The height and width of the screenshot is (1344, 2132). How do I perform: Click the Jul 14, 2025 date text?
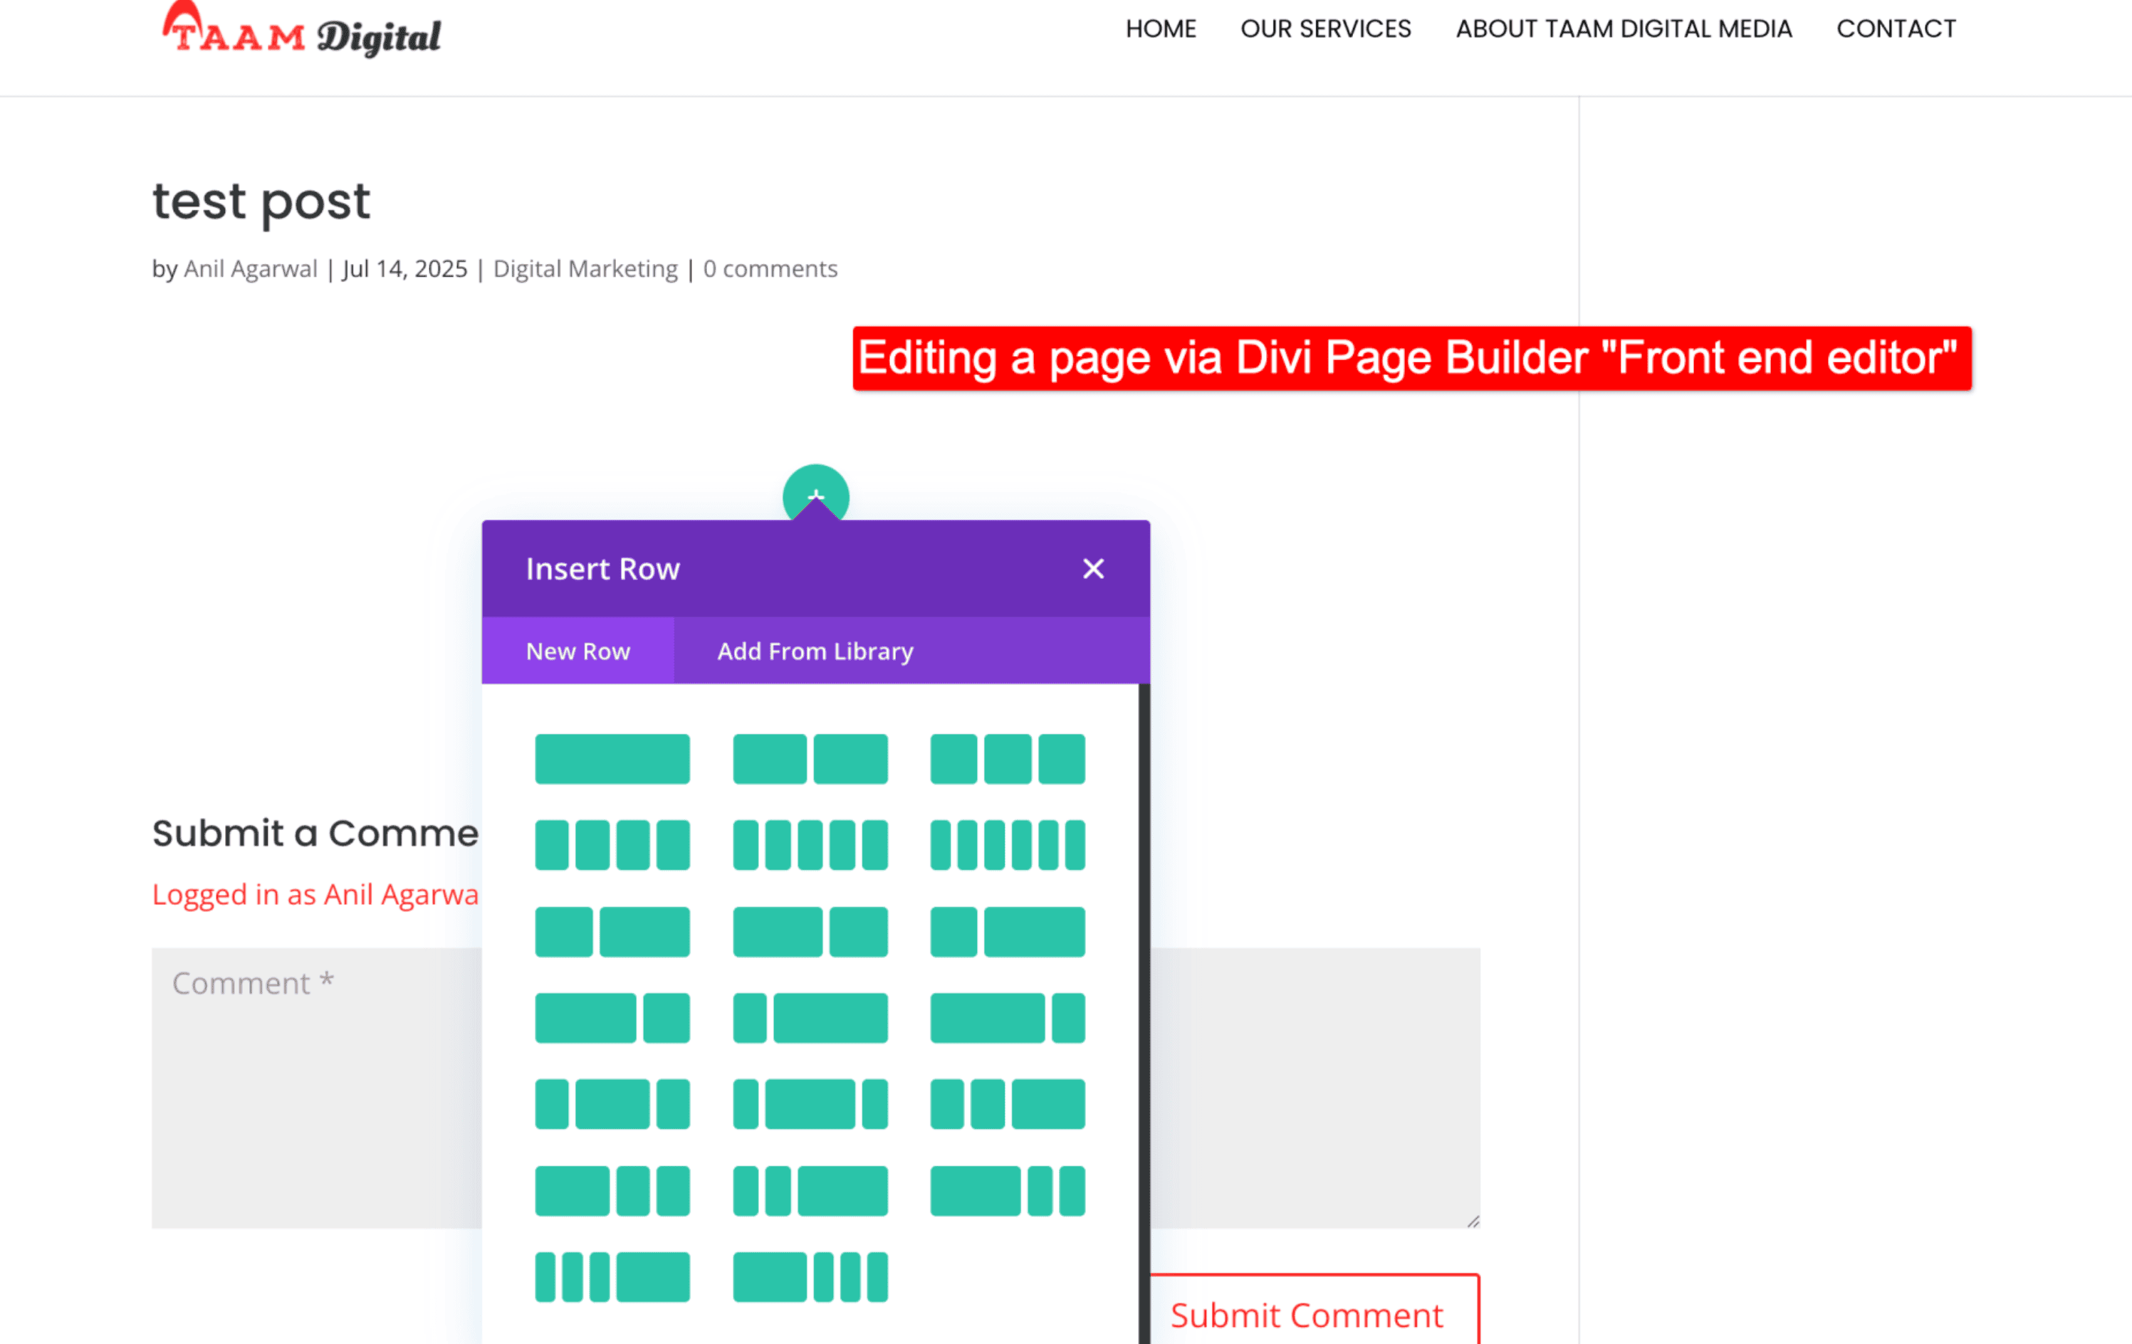click(404, 268)
